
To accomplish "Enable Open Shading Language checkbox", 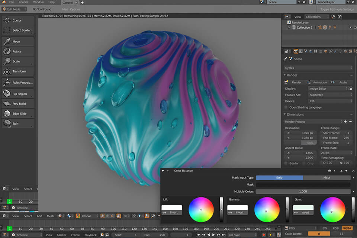I will [286, 107].
